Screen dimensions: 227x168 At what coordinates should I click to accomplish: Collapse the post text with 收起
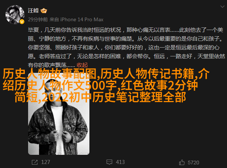point(82,65)
